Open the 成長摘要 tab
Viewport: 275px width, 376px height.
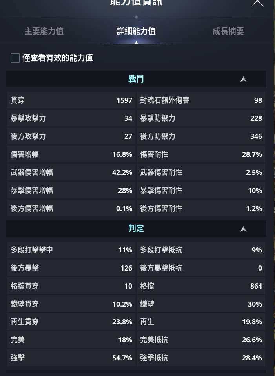[228, 31]
